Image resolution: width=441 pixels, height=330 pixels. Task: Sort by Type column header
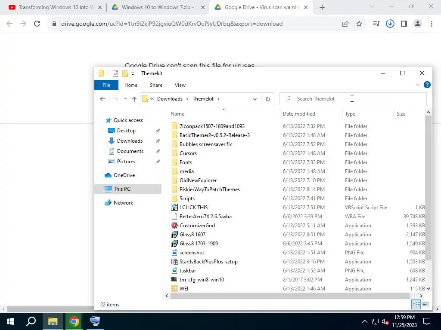[x=368, y=113]
